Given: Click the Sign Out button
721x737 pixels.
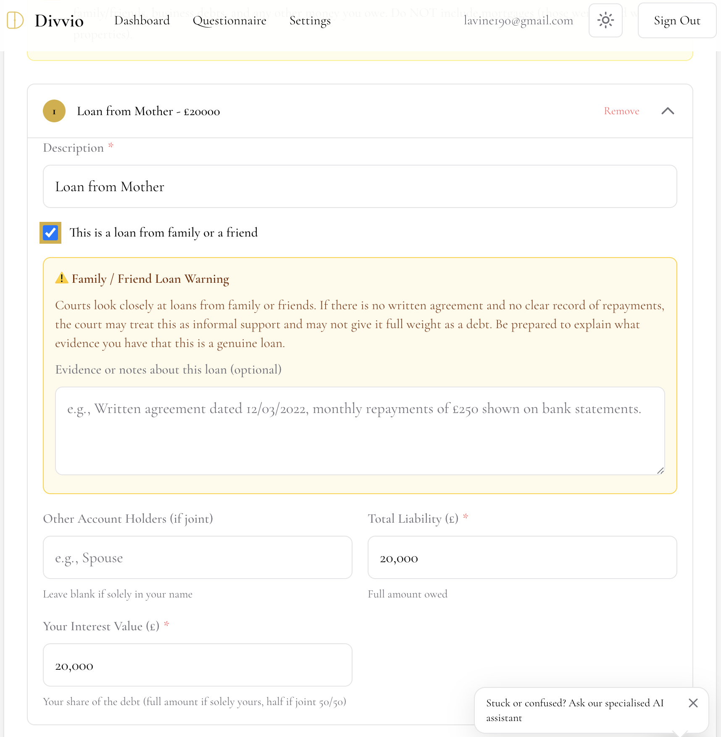Looking at the screenshot, I should (676, 20).
